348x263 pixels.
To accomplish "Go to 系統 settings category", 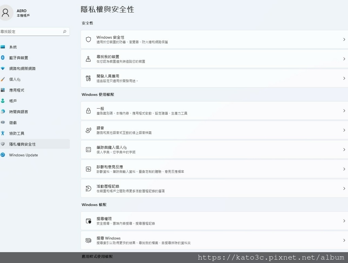I will pos(34,47).
